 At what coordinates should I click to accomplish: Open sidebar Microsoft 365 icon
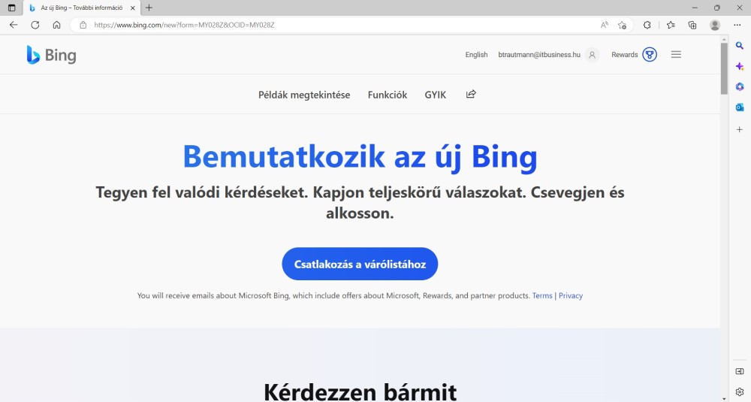click(x=740, y=86)
